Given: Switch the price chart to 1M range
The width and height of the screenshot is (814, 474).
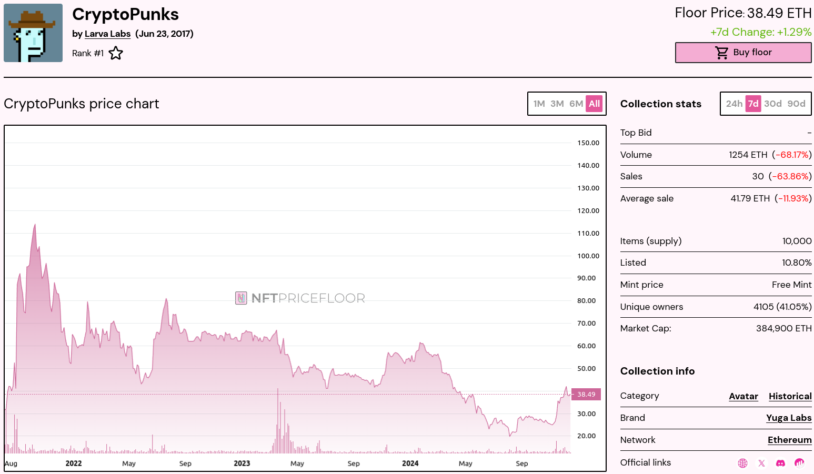Looking at the screenshot, I should pyautogui.click(x=539, y=104).
